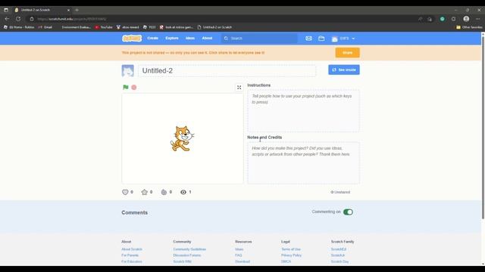Click the green extension icon in toolbar
Image resolution: width=485 pixels, height=272 pixels.
(443, 19)
